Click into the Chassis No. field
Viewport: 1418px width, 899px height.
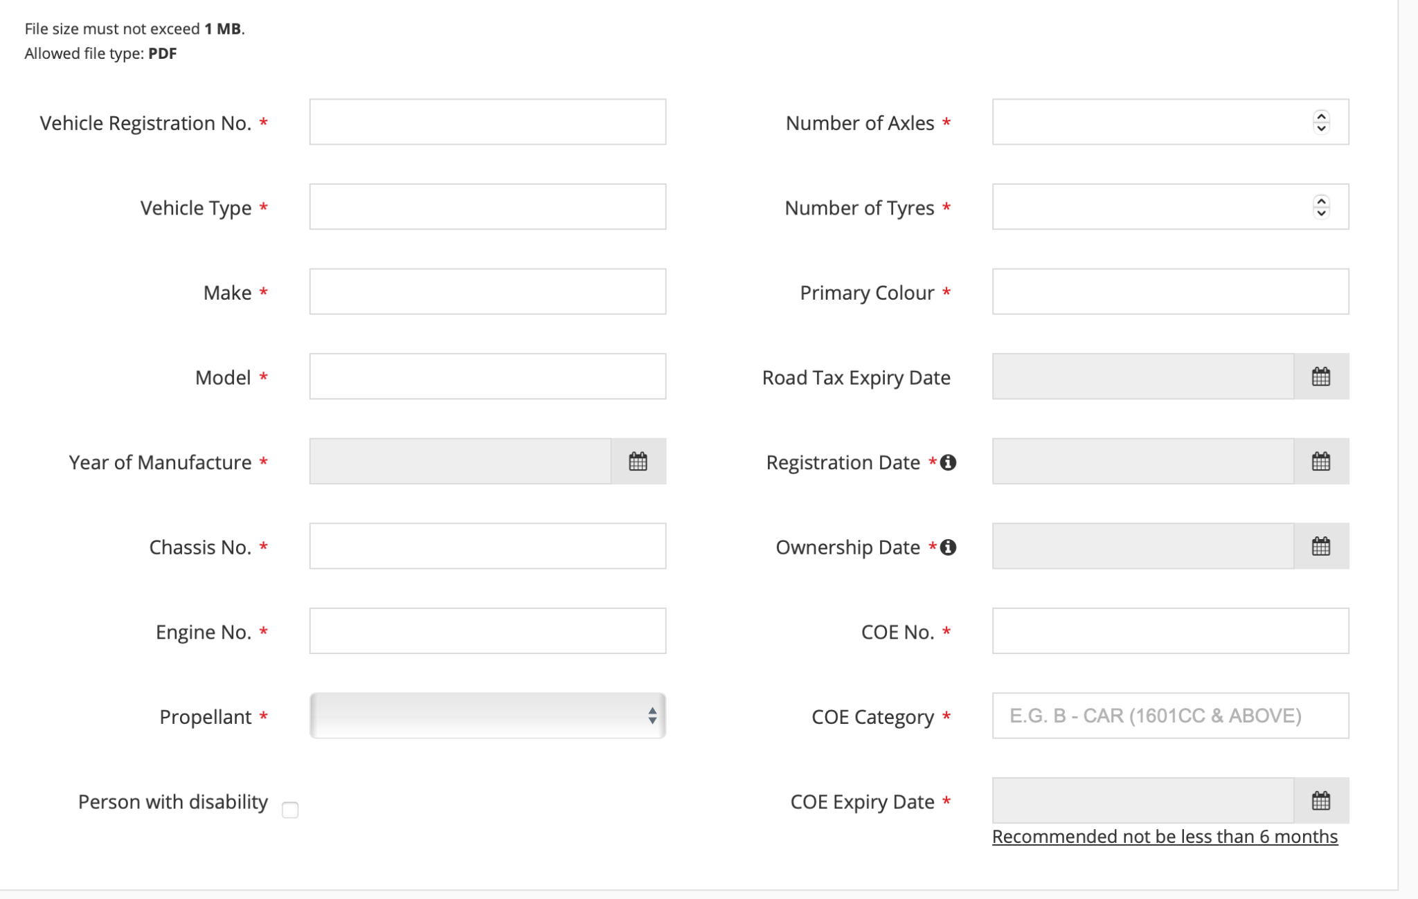click(x=487, y=546)
